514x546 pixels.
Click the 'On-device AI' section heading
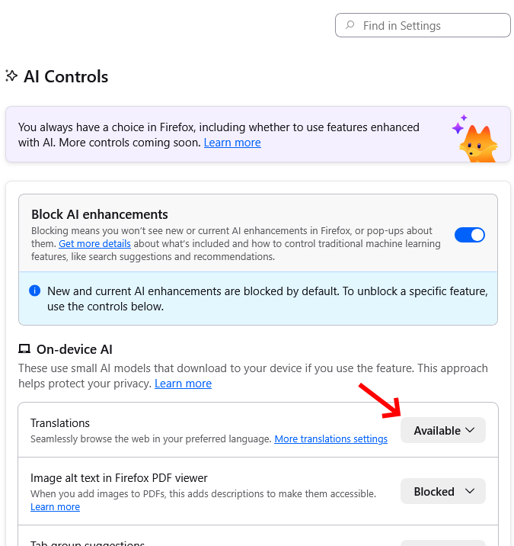75,349
